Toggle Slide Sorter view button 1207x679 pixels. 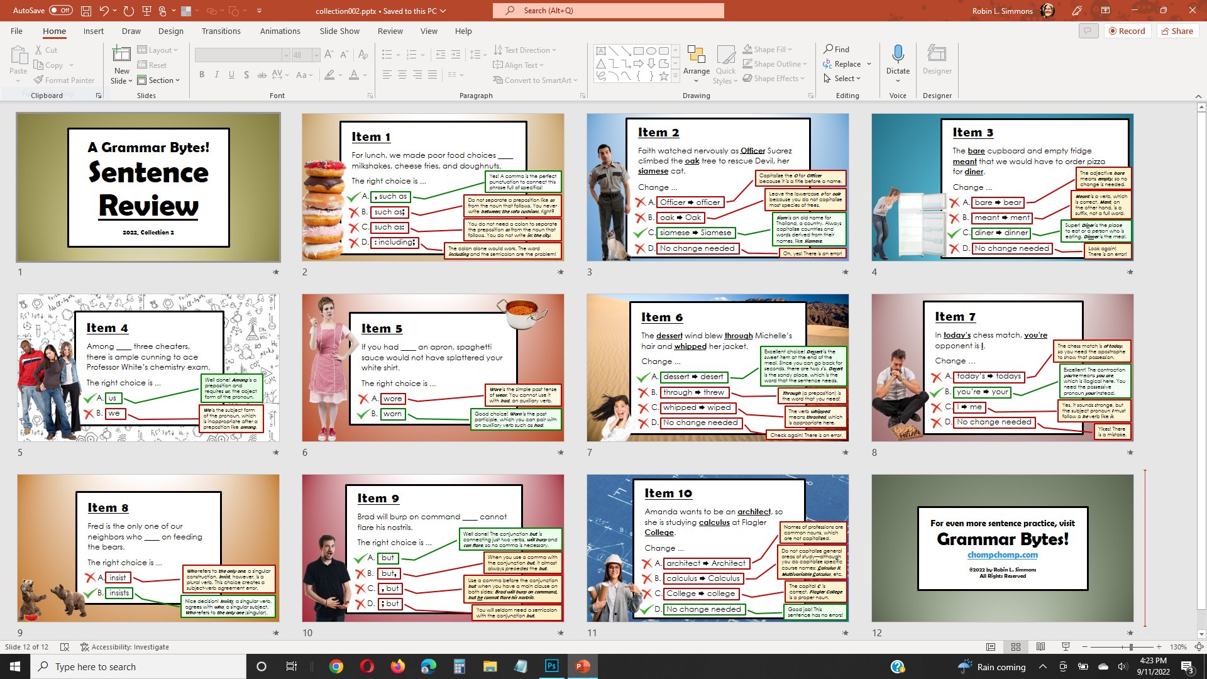click(1016, 647)
